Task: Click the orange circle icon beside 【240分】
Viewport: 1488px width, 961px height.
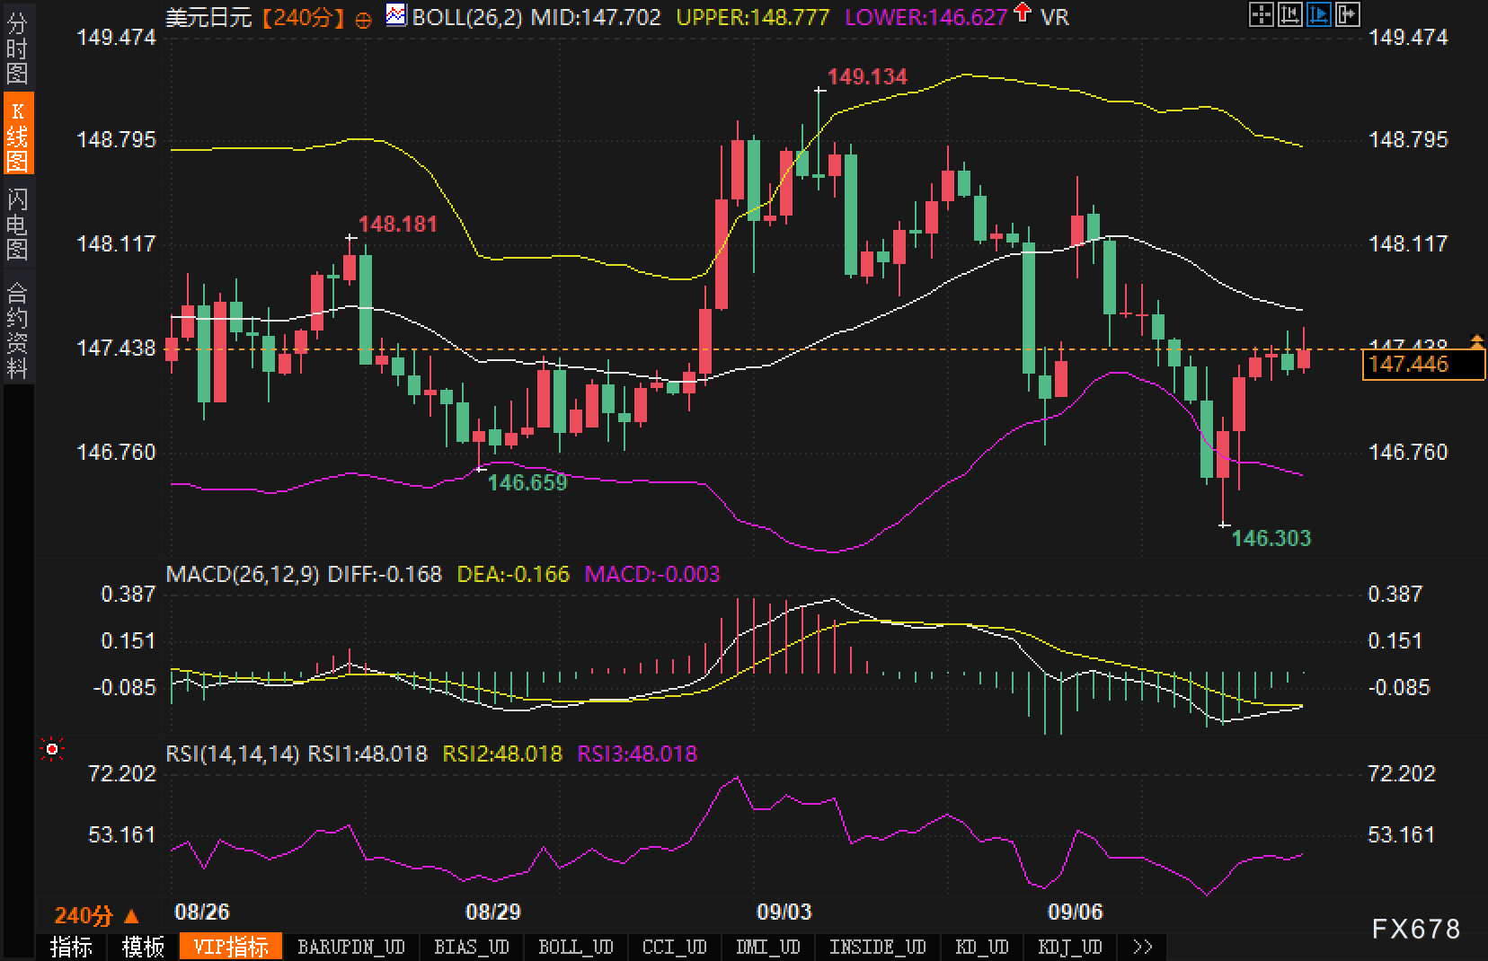Action: coord(363,19)
